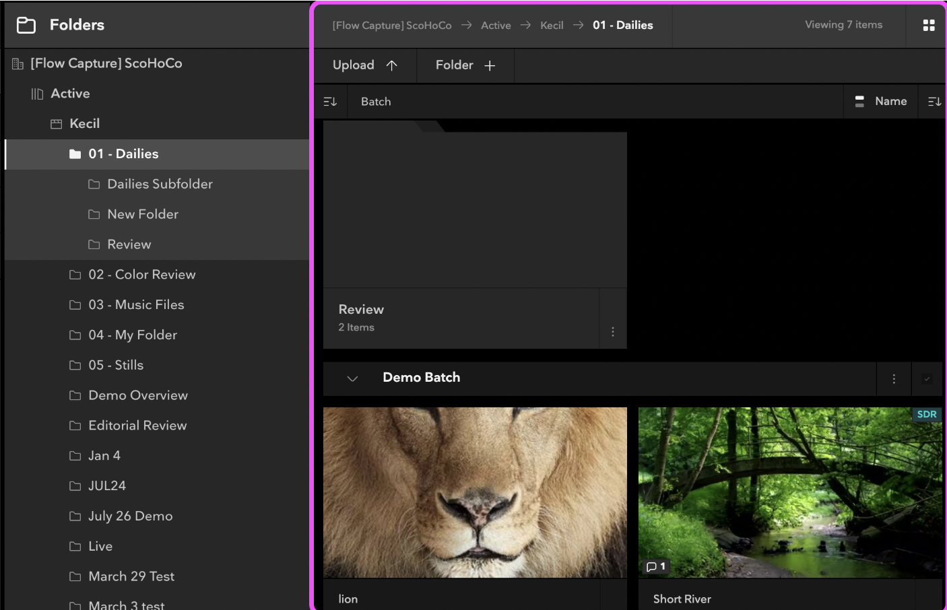Click the Folders panel header icon
The width and height of the screenshot is (947, 610).
[26, 26]
